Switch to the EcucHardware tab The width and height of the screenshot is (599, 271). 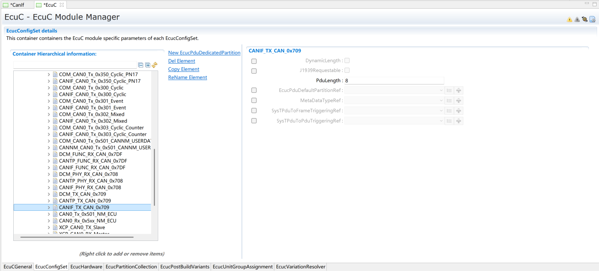coord(86,267)
